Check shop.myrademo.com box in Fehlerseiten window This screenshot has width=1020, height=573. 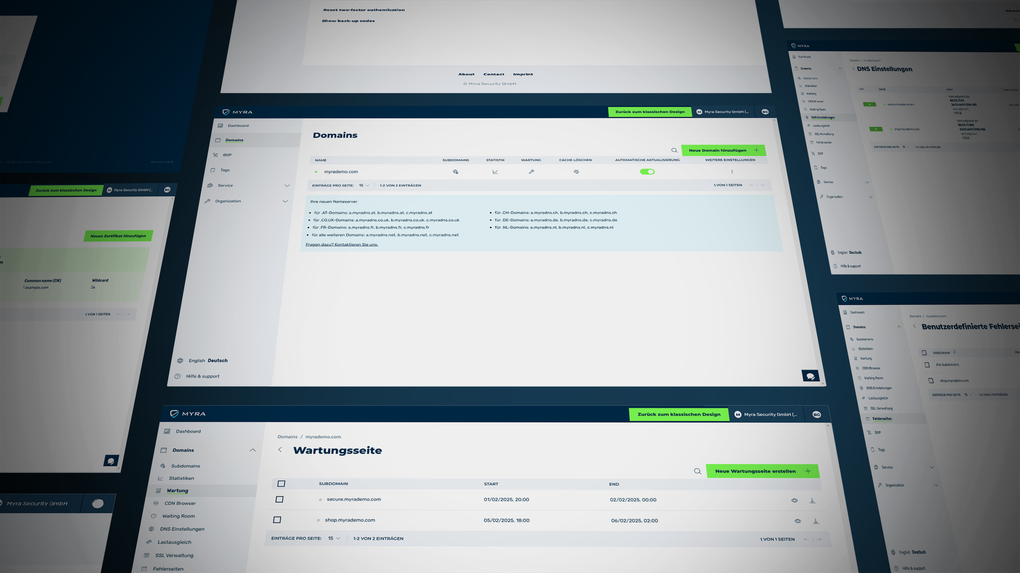(x=931, y=381)
